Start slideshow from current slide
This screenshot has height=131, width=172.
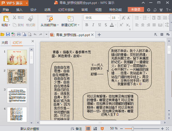[49, 19]
